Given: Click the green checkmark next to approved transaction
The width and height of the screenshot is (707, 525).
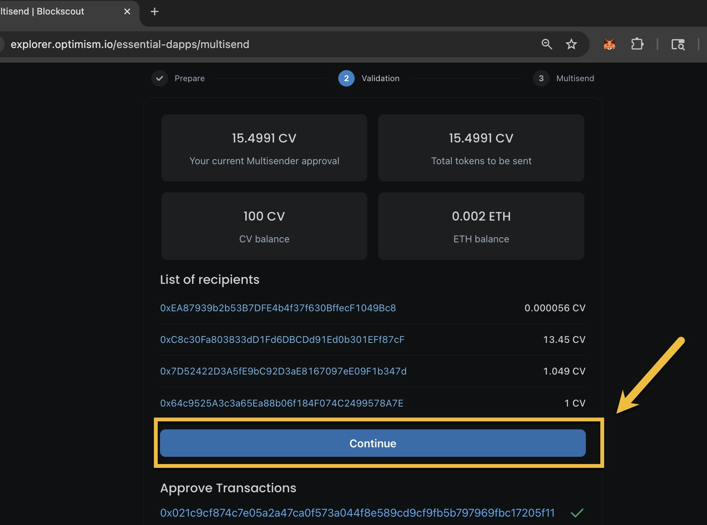Looking at the screenshot, I should 578,513.
